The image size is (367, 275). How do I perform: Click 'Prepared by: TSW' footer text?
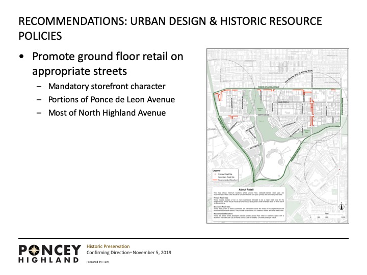tap(97, 262)
